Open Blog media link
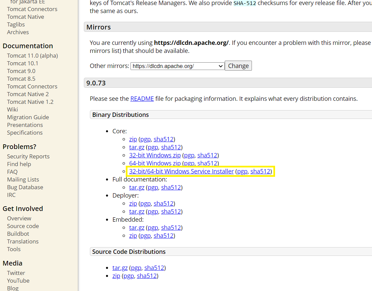372x291 pixels. (13, 288)
